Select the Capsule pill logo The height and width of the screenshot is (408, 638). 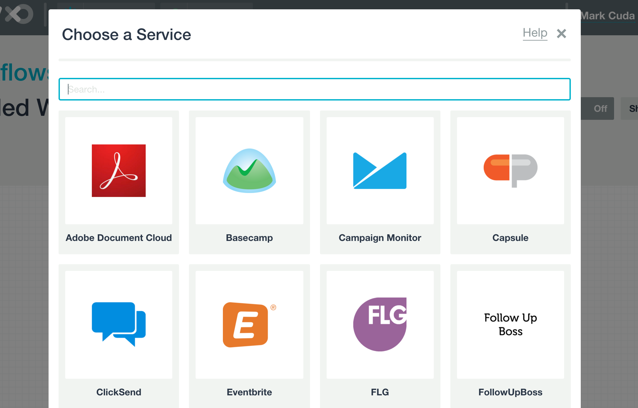coord(511,171)
